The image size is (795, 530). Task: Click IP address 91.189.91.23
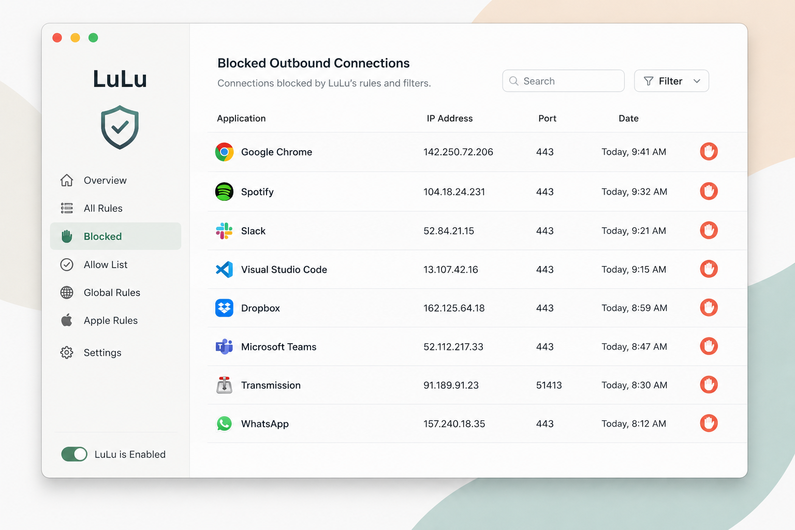451,385
